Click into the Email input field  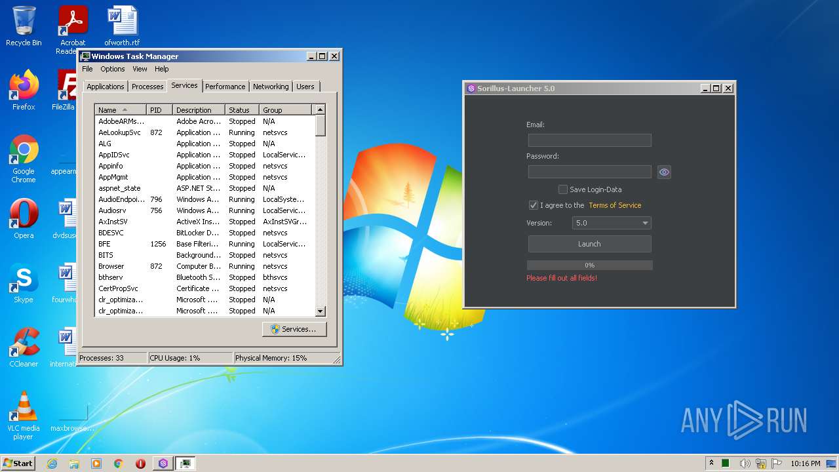(x=589, y=140)
